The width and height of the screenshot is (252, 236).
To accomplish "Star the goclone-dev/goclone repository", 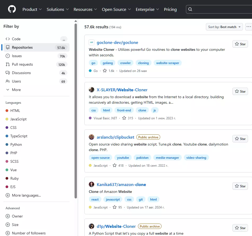I will tap(240, 44).
